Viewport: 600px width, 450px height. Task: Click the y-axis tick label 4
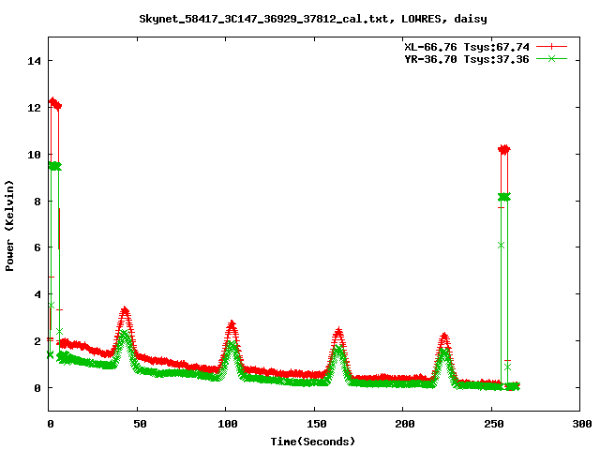click(37, 294)
